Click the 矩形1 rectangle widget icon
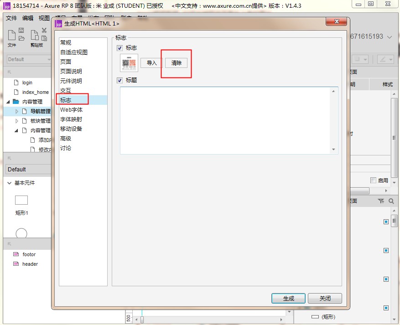 (21, 200)
